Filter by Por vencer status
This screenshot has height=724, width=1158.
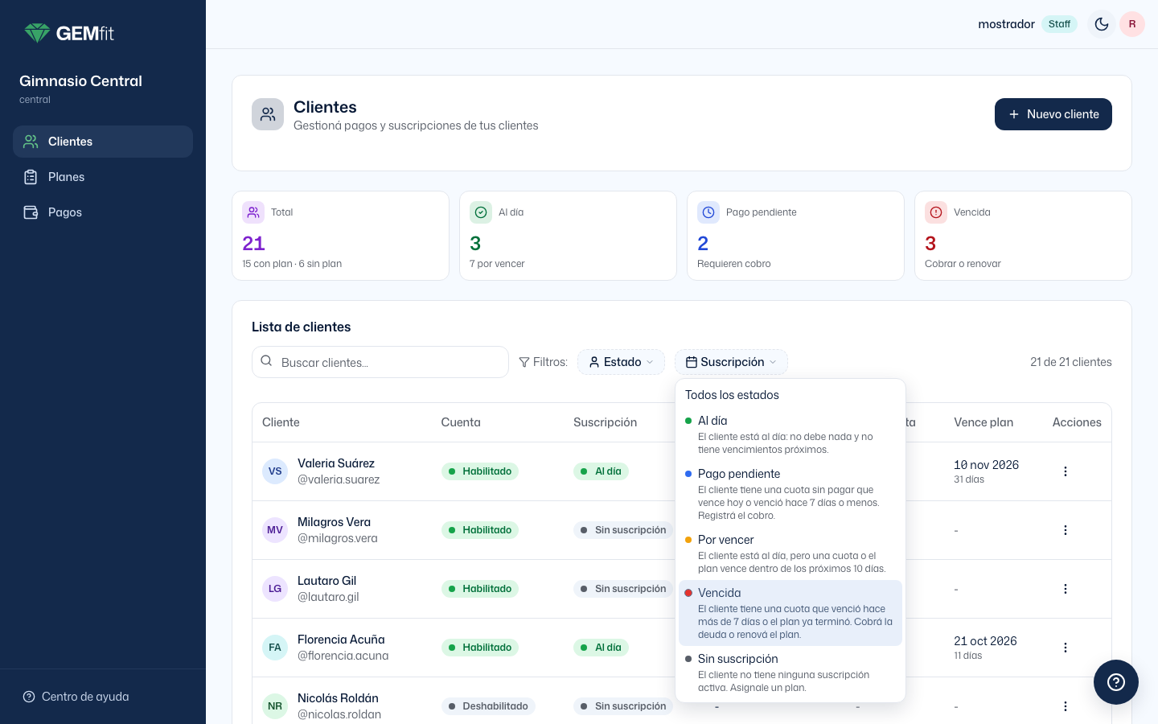pyautogui.click(x=790, y=553)
